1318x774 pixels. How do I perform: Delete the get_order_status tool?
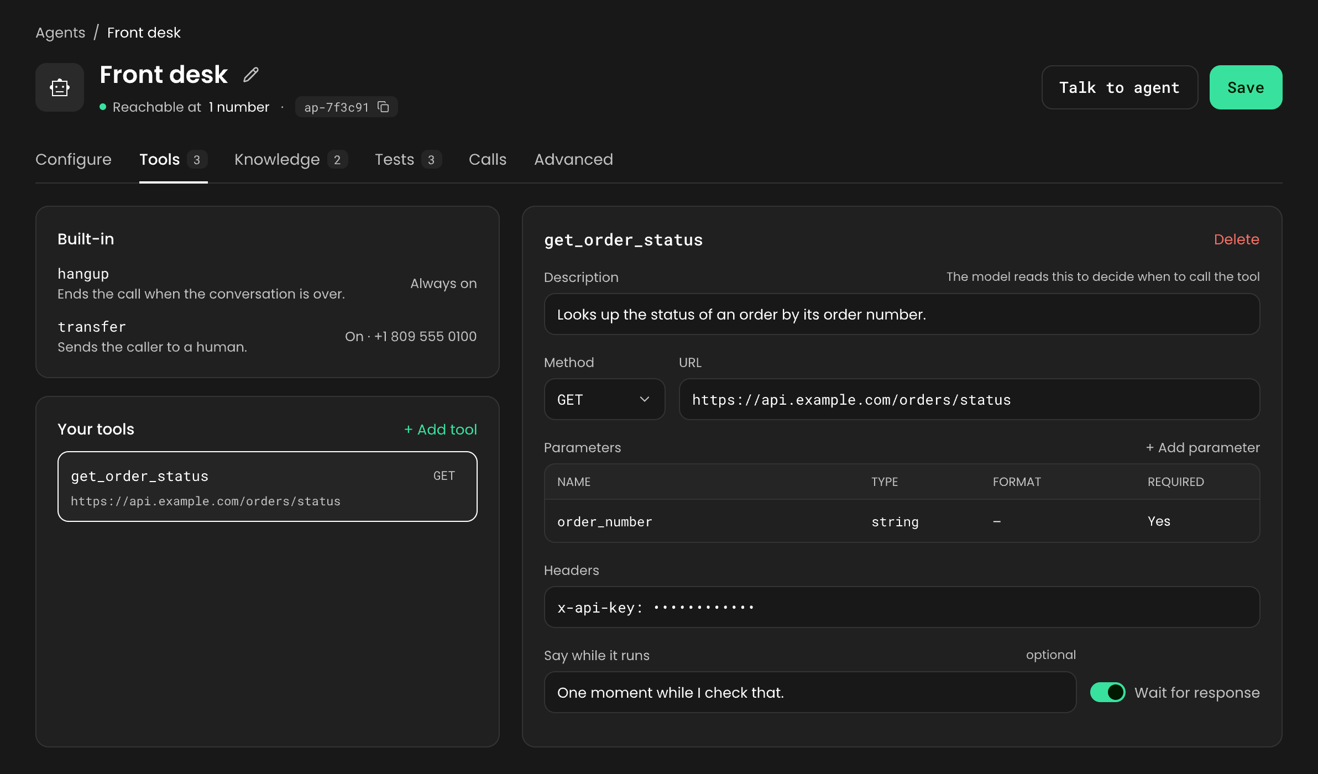(1237, 239)
